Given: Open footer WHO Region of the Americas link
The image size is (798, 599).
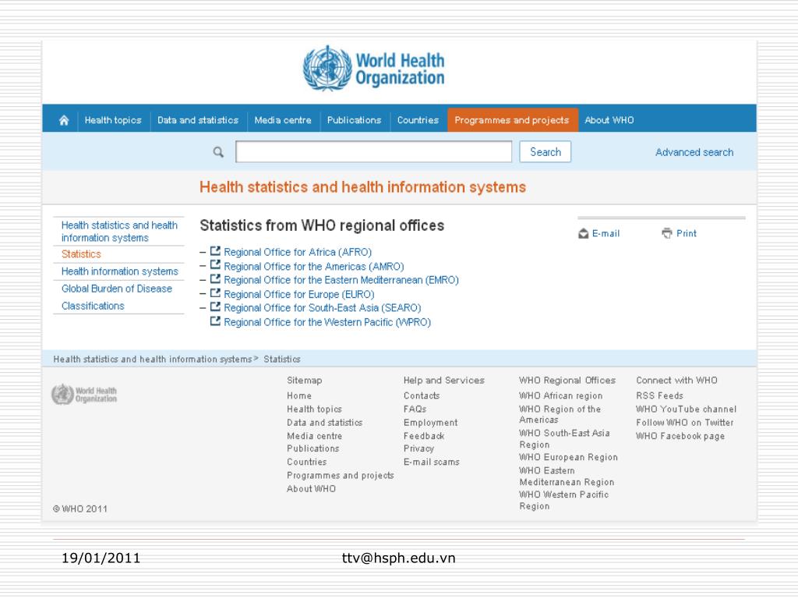Looking at the screenshot, I should (x=560, y=415).
